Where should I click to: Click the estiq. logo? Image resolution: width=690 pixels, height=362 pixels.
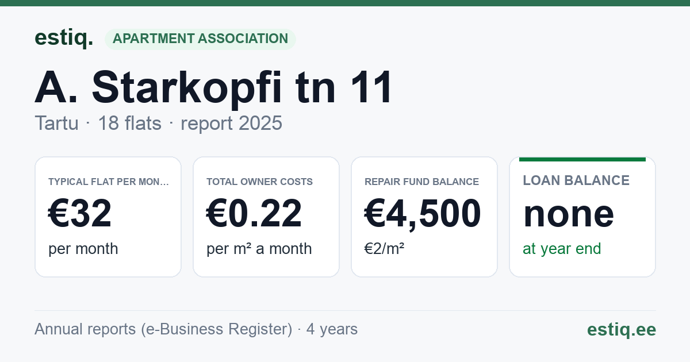click(64, 38)
